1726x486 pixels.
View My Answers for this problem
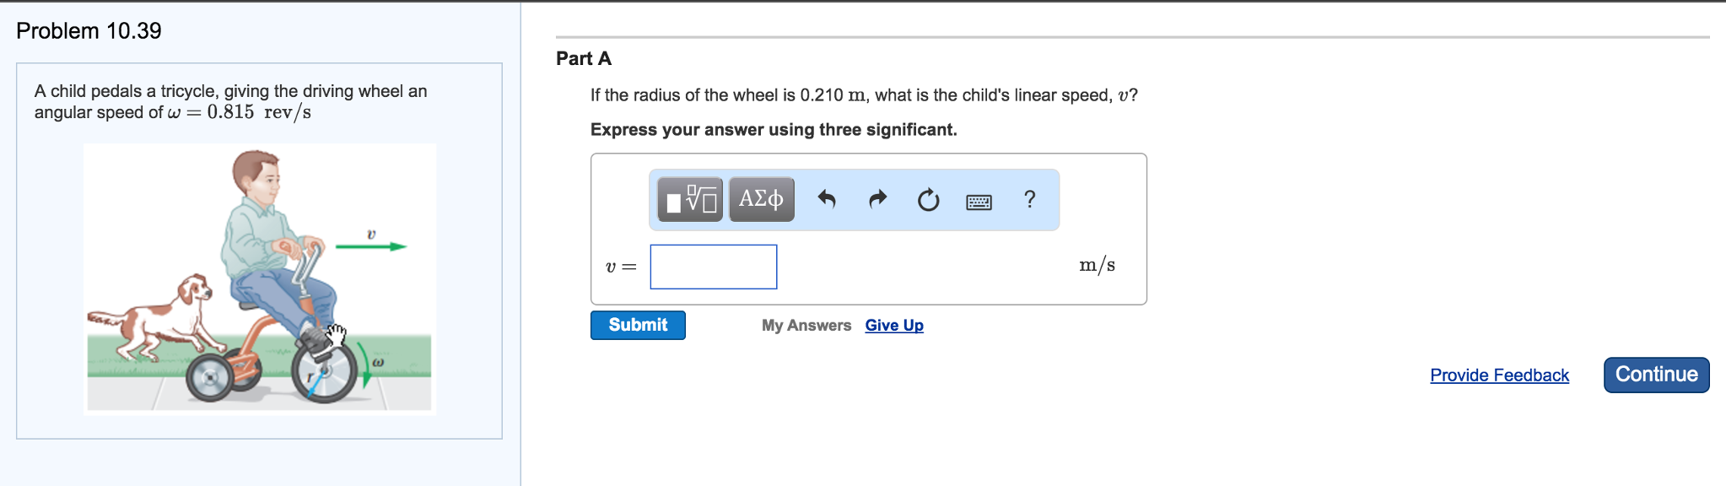(805, 325)
